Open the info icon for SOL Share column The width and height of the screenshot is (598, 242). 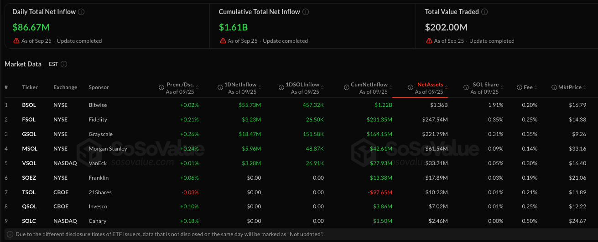(466, 87)
